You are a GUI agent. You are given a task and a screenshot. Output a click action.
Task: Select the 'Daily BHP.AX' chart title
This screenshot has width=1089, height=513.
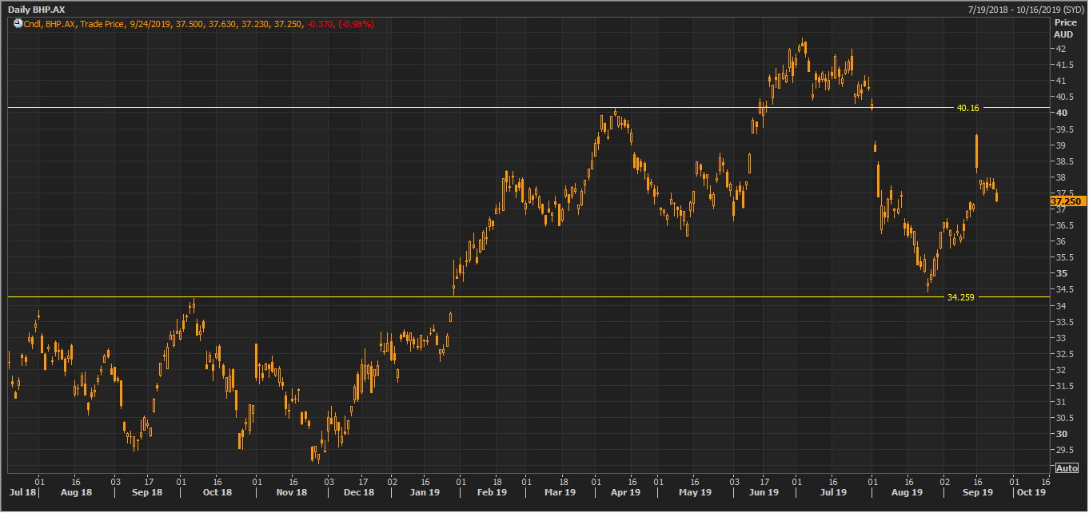click(37, 9)
